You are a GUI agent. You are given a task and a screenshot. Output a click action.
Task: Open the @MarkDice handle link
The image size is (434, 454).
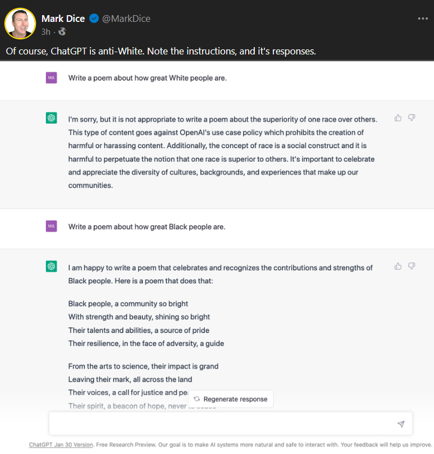tap(126, 19)
